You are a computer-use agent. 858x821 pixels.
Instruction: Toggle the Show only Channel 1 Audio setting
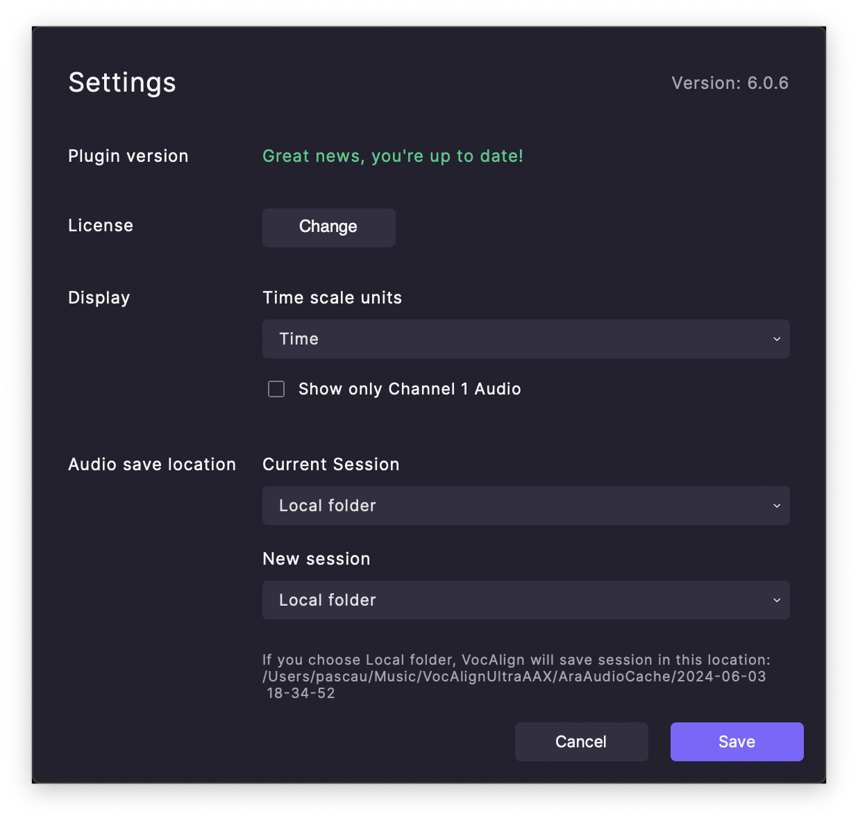click(x=276, y=389)
